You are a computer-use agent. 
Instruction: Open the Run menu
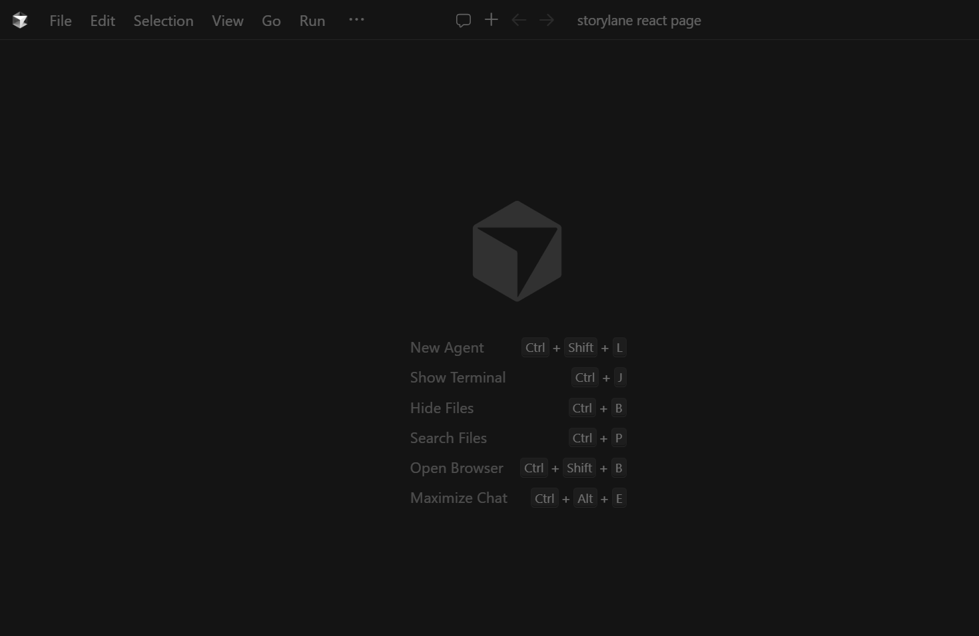pyautogui.click(x=312, y=21)
